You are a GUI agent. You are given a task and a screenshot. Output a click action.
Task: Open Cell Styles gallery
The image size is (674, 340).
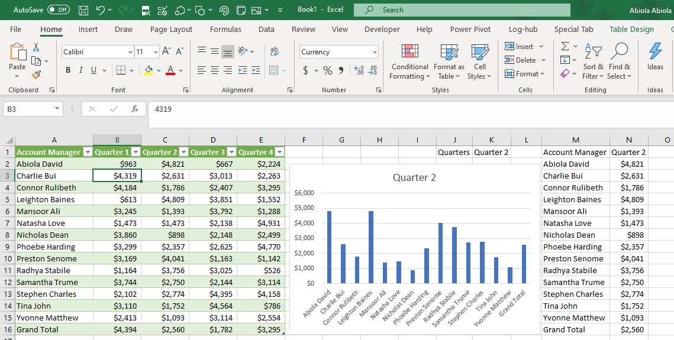click(480, 61)
